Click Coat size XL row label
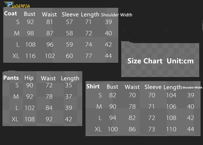This screenshot has width=203, height=145. (x=16, y=56)
